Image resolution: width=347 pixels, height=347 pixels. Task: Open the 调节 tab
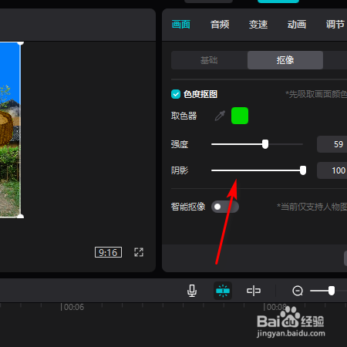point(335,25)
